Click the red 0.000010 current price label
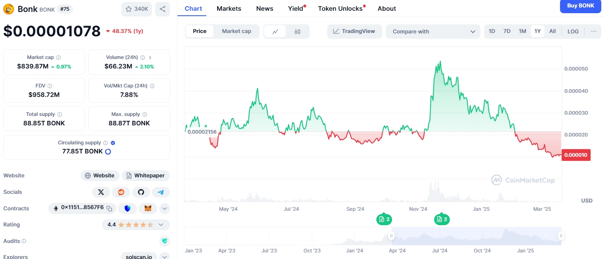Viewport: 605px width, 259px height. pos(576,155)
